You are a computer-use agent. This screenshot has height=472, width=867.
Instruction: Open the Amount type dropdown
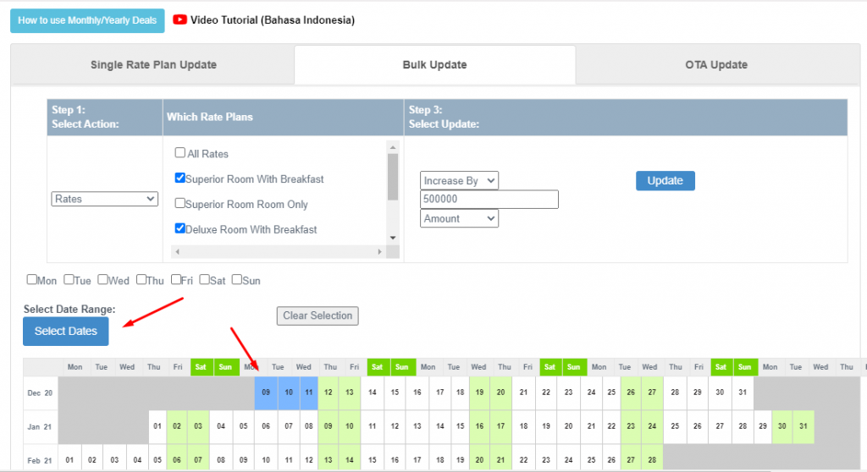[459, 218]
